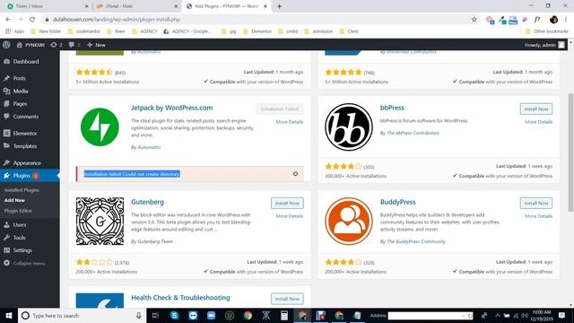
Task: Open Howdy, admin account menu
Action: (544, 45)
